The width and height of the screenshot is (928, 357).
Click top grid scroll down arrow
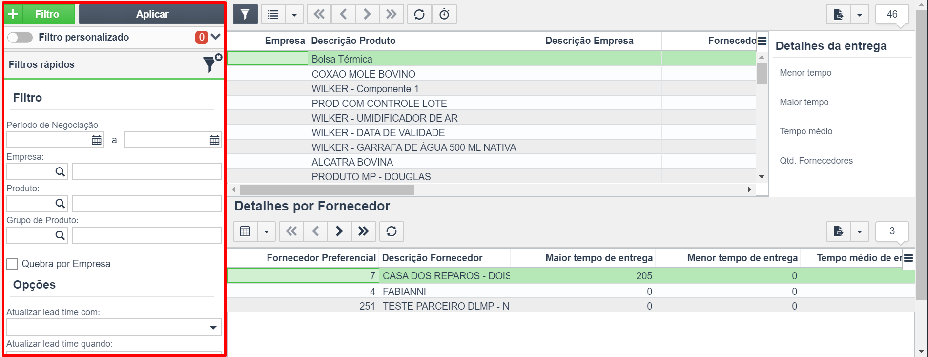pos(762,177)
